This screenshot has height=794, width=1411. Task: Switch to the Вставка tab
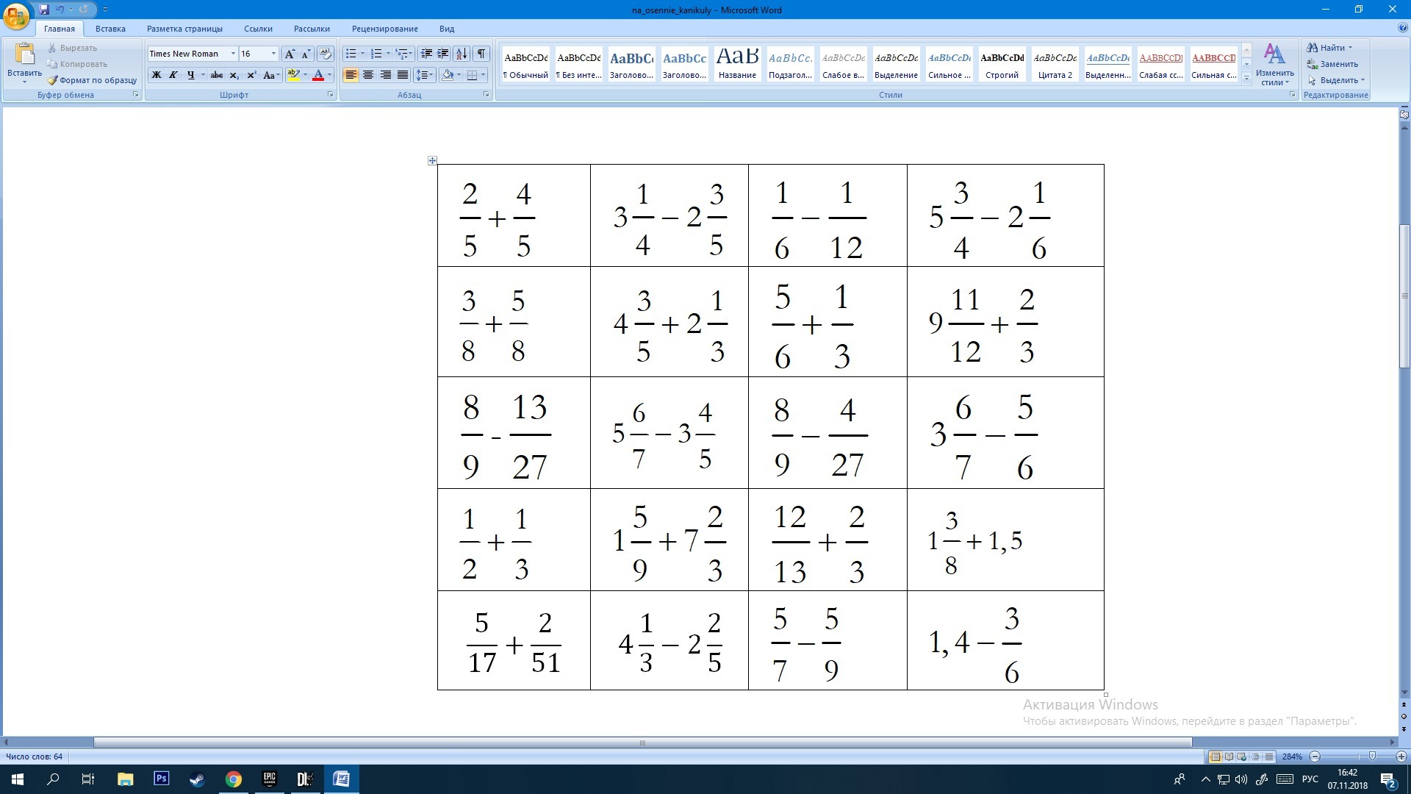pos(110,29)
